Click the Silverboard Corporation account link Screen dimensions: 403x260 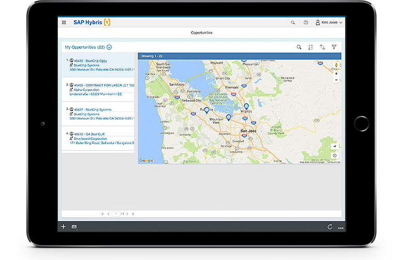(x=90, y=139)
